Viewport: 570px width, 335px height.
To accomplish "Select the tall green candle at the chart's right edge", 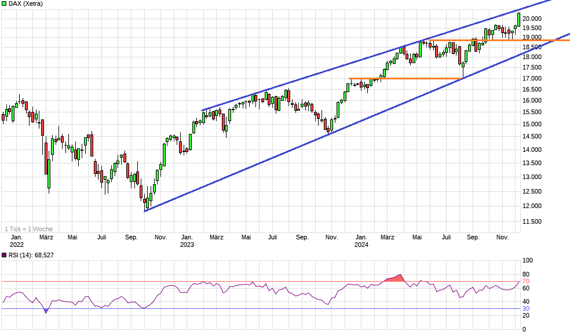I will coord(518,19).
